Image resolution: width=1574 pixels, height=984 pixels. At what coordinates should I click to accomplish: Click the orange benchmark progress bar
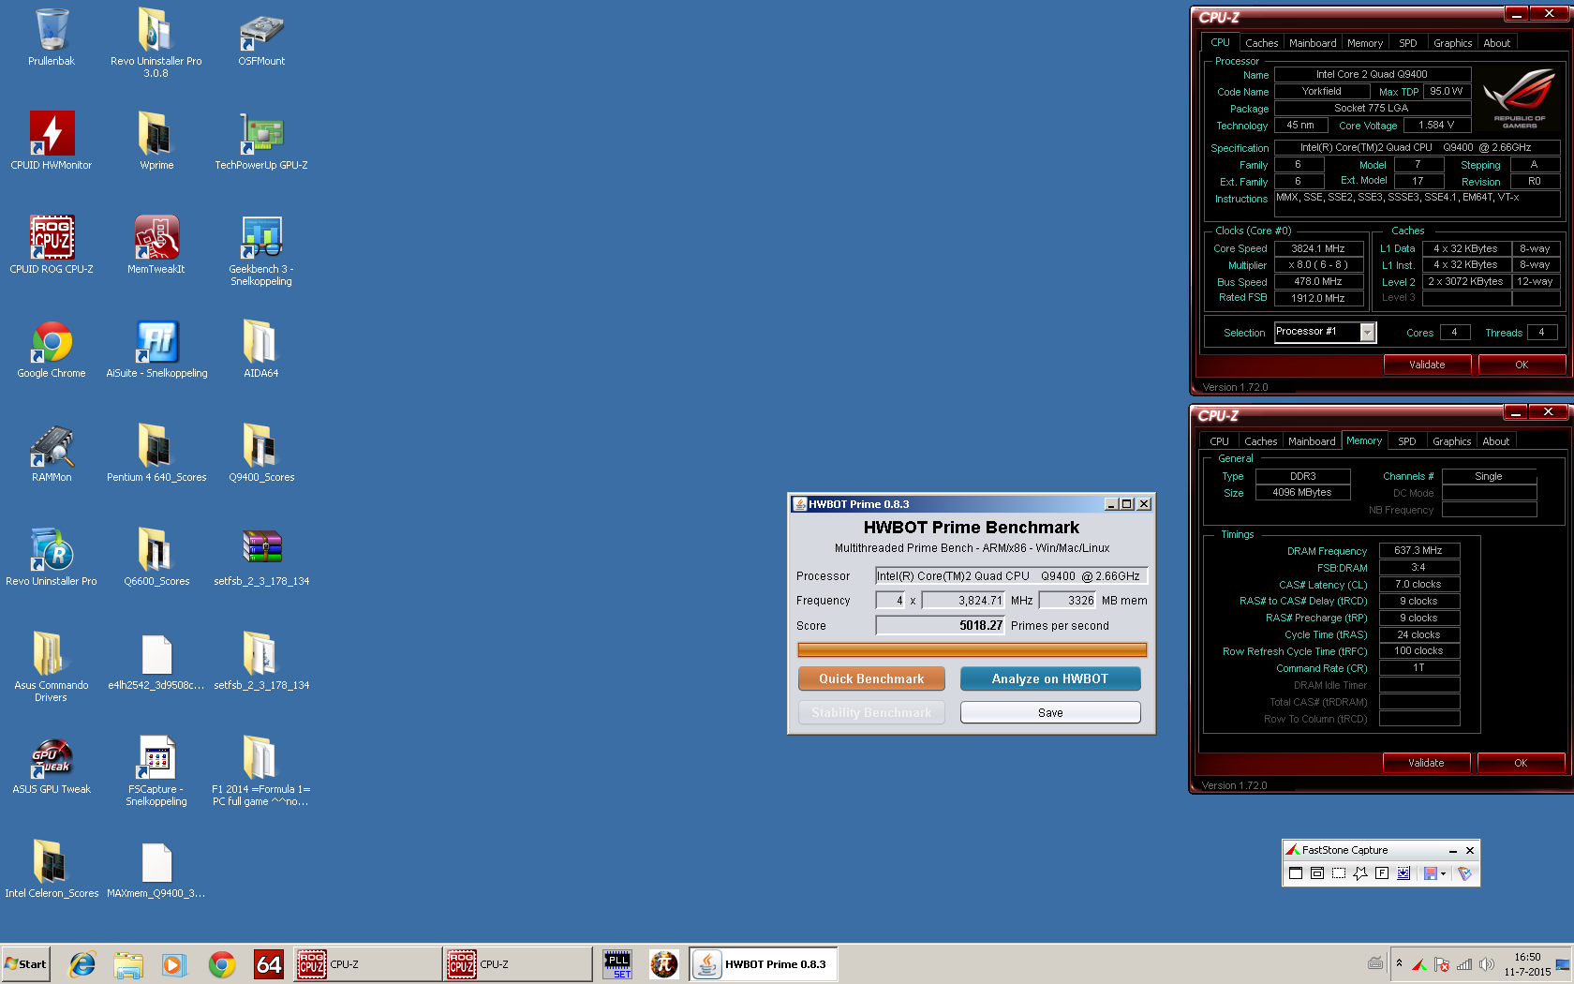pyautogui.click(x=972, y=649)
